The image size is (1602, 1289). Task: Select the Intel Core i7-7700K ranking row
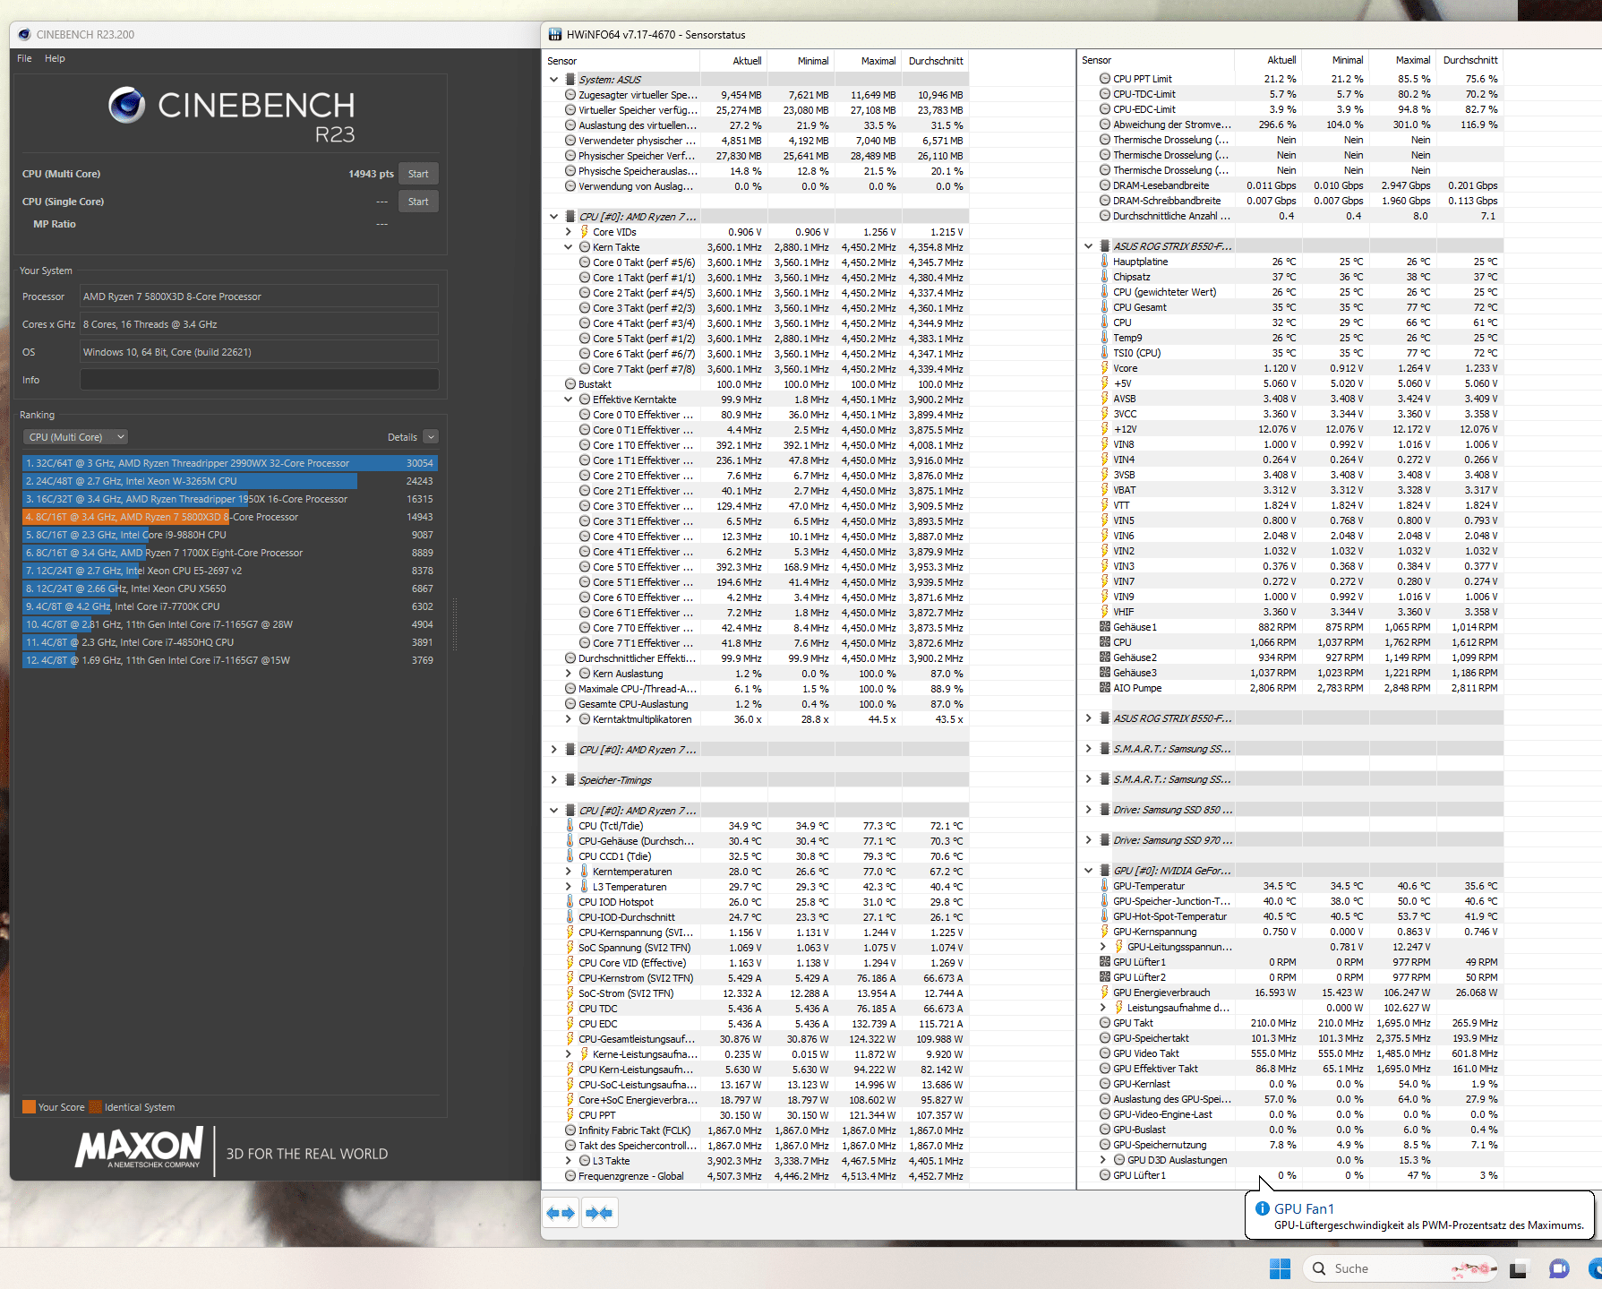point(230,606)
